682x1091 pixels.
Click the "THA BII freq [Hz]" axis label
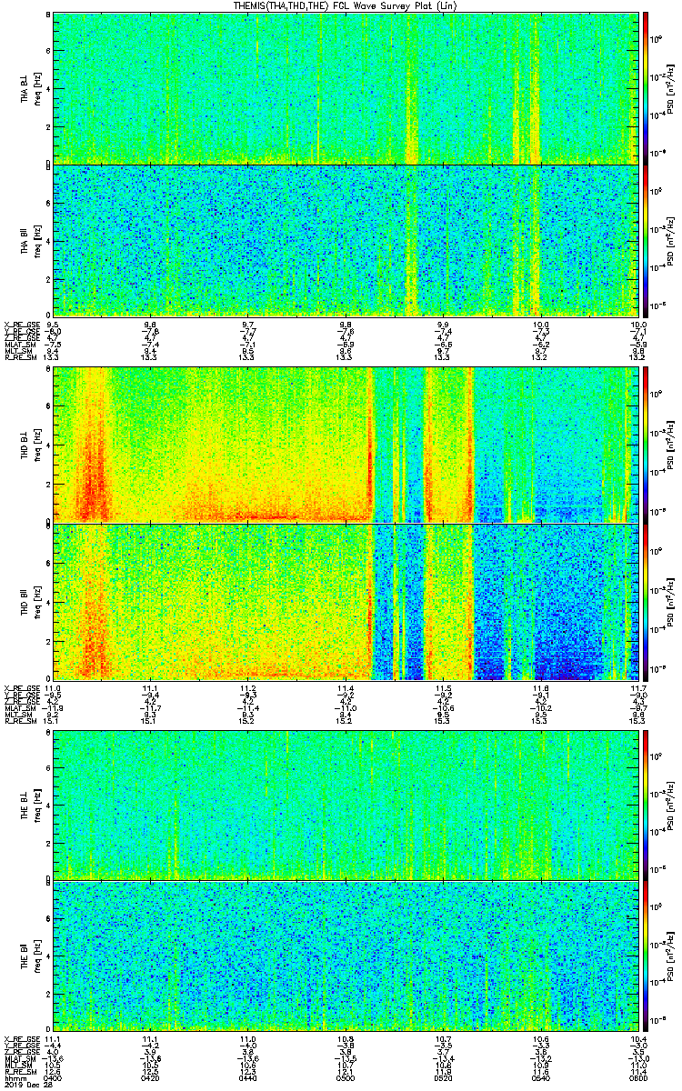click(29, 240)
